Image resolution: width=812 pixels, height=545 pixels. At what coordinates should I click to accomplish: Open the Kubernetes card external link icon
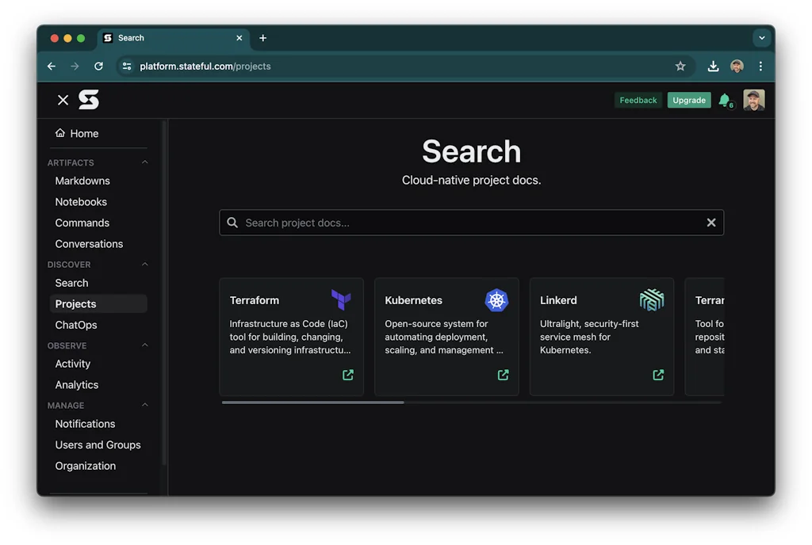503,375
